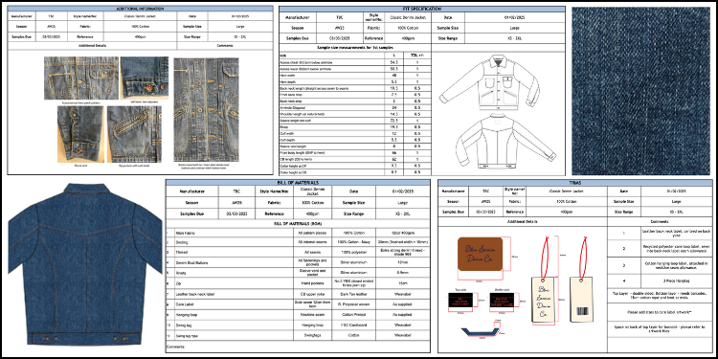Click the 'Hand pockets' placement cell
This screenshot has width=718, height=359.
tap(312, 283)
